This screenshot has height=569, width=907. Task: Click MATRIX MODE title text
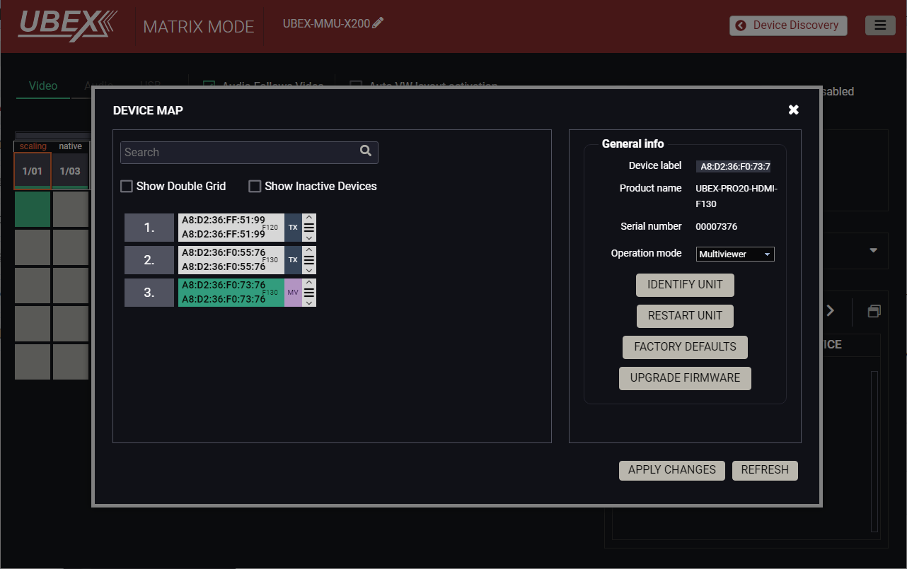199,27
